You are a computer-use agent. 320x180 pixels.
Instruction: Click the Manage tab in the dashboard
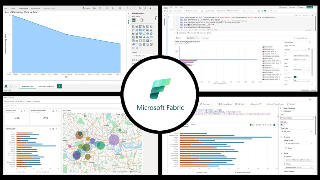(x=12, y=98)
